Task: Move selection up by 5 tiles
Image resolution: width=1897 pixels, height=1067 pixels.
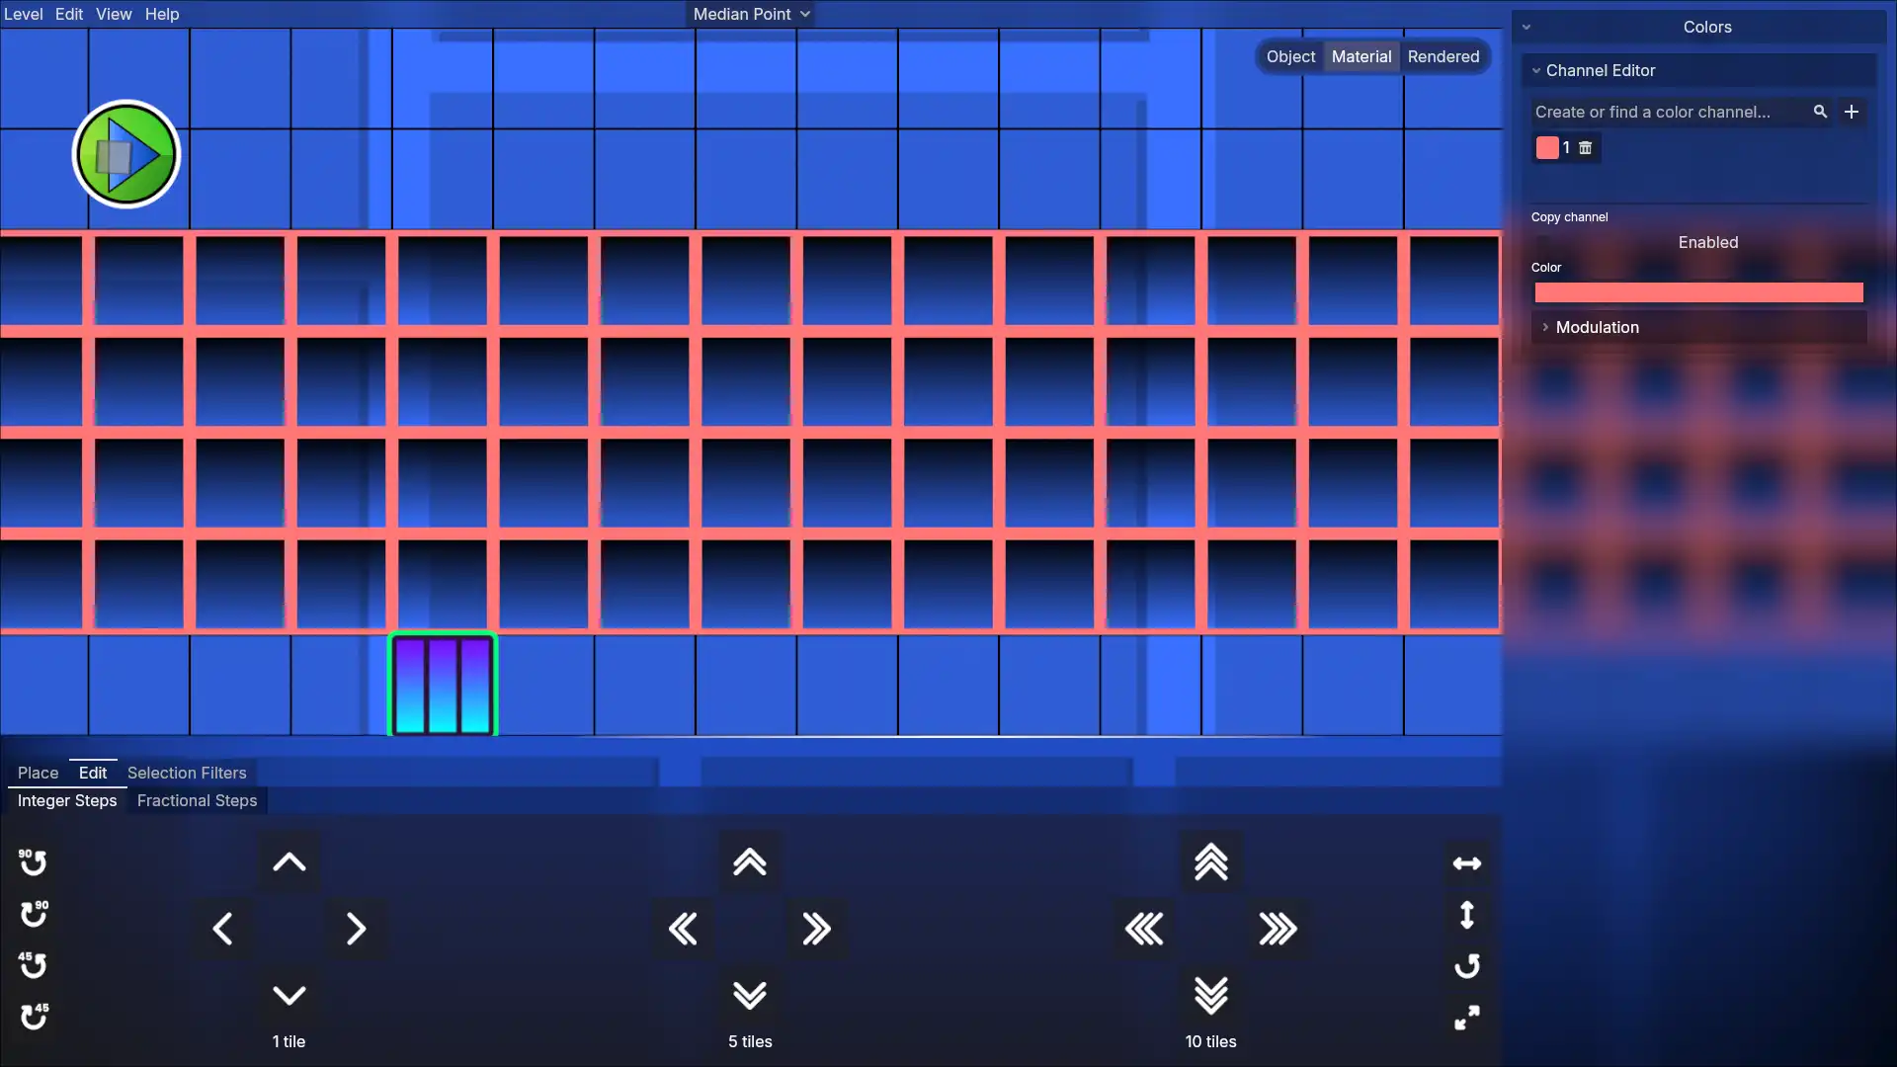Action: tap(750, 862)
